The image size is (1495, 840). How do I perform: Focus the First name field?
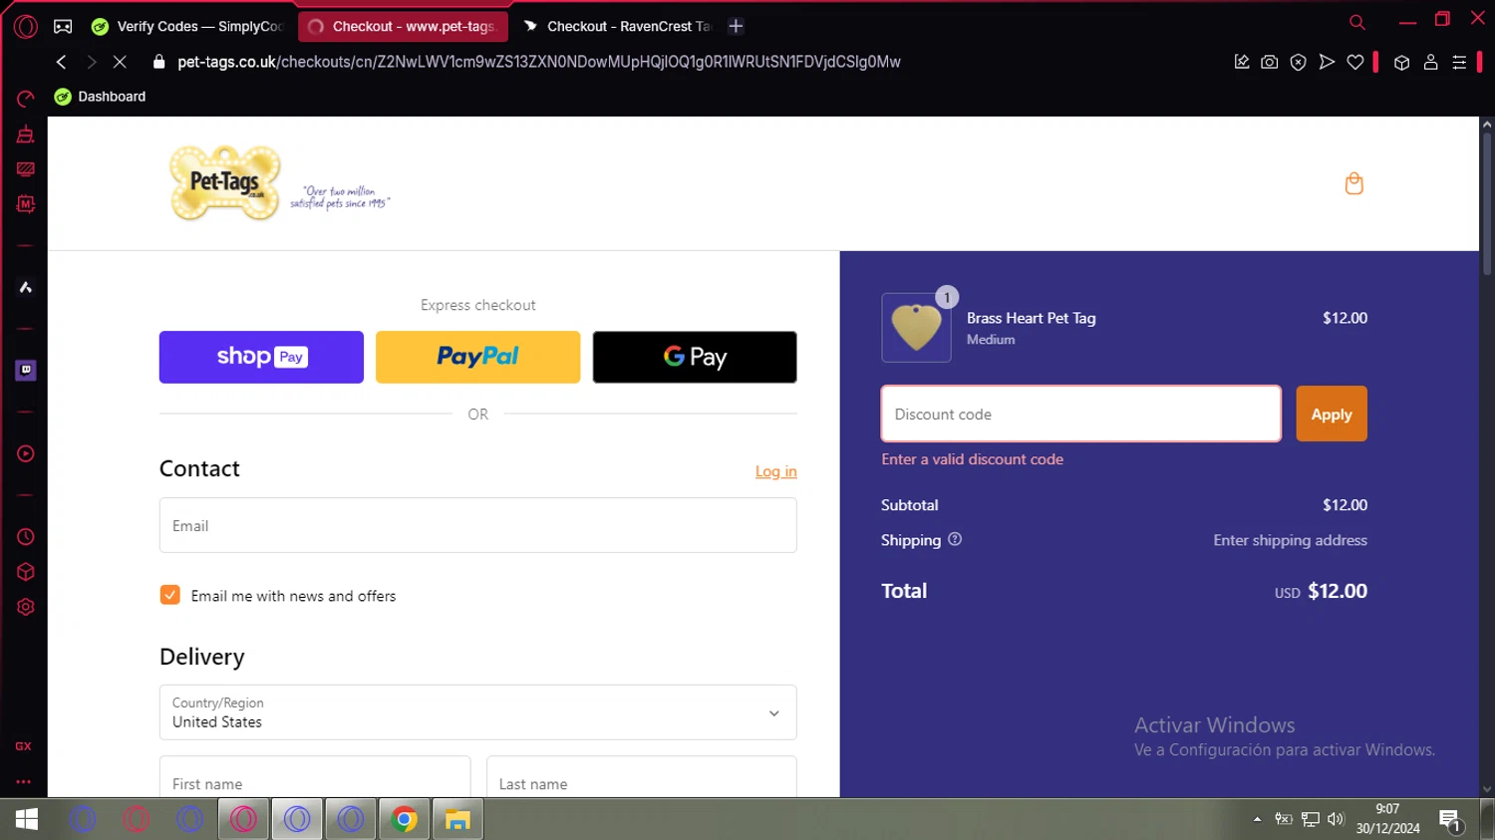pyautogui.click(x=315, y=777)
